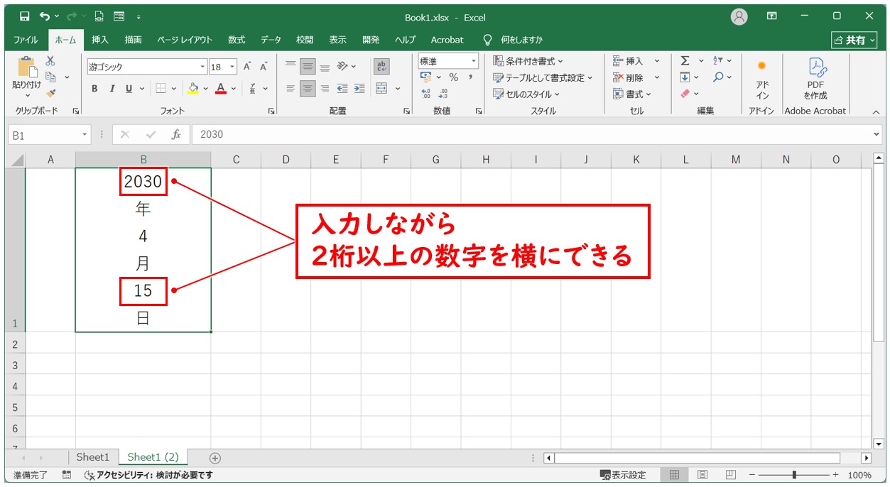Click アクセシビリティ: 検討が必要です status
The image size is (890, 487).
[148, 475]
